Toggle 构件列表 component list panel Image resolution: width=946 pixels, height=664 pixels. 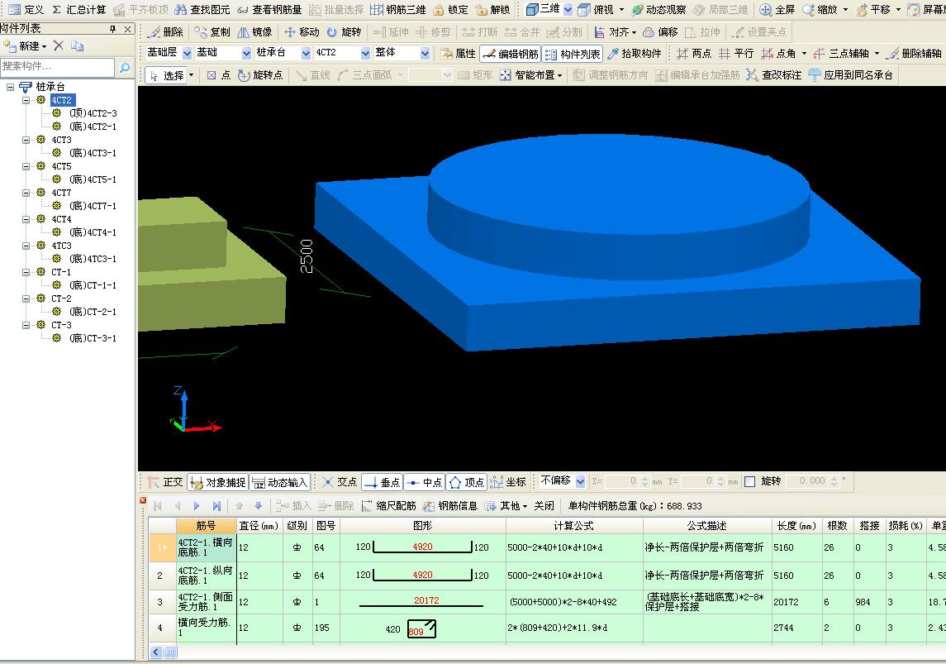(572, 54)
